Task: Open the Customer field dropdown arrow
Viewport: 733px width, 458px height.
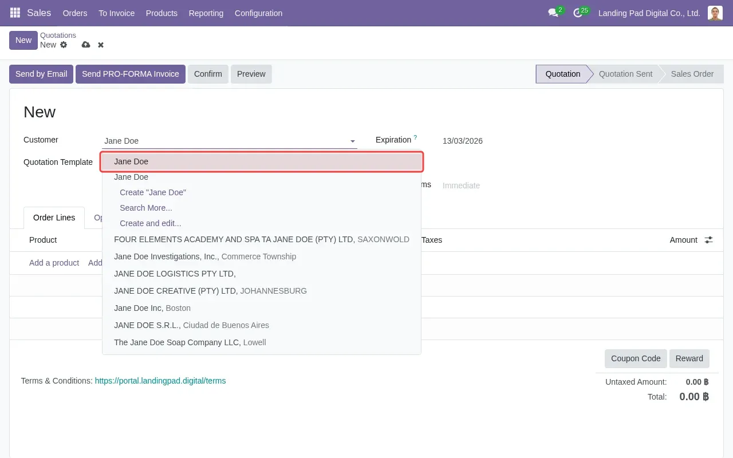Action: pyautogui.click(x=352, y=141)
